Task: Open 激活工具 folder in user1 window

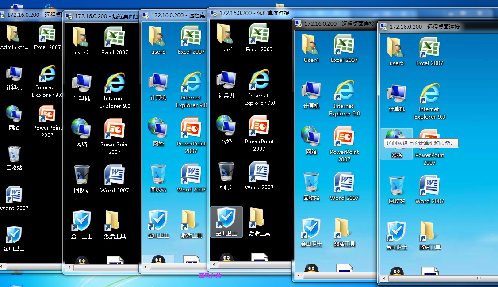Action: (x=259, y=222)
